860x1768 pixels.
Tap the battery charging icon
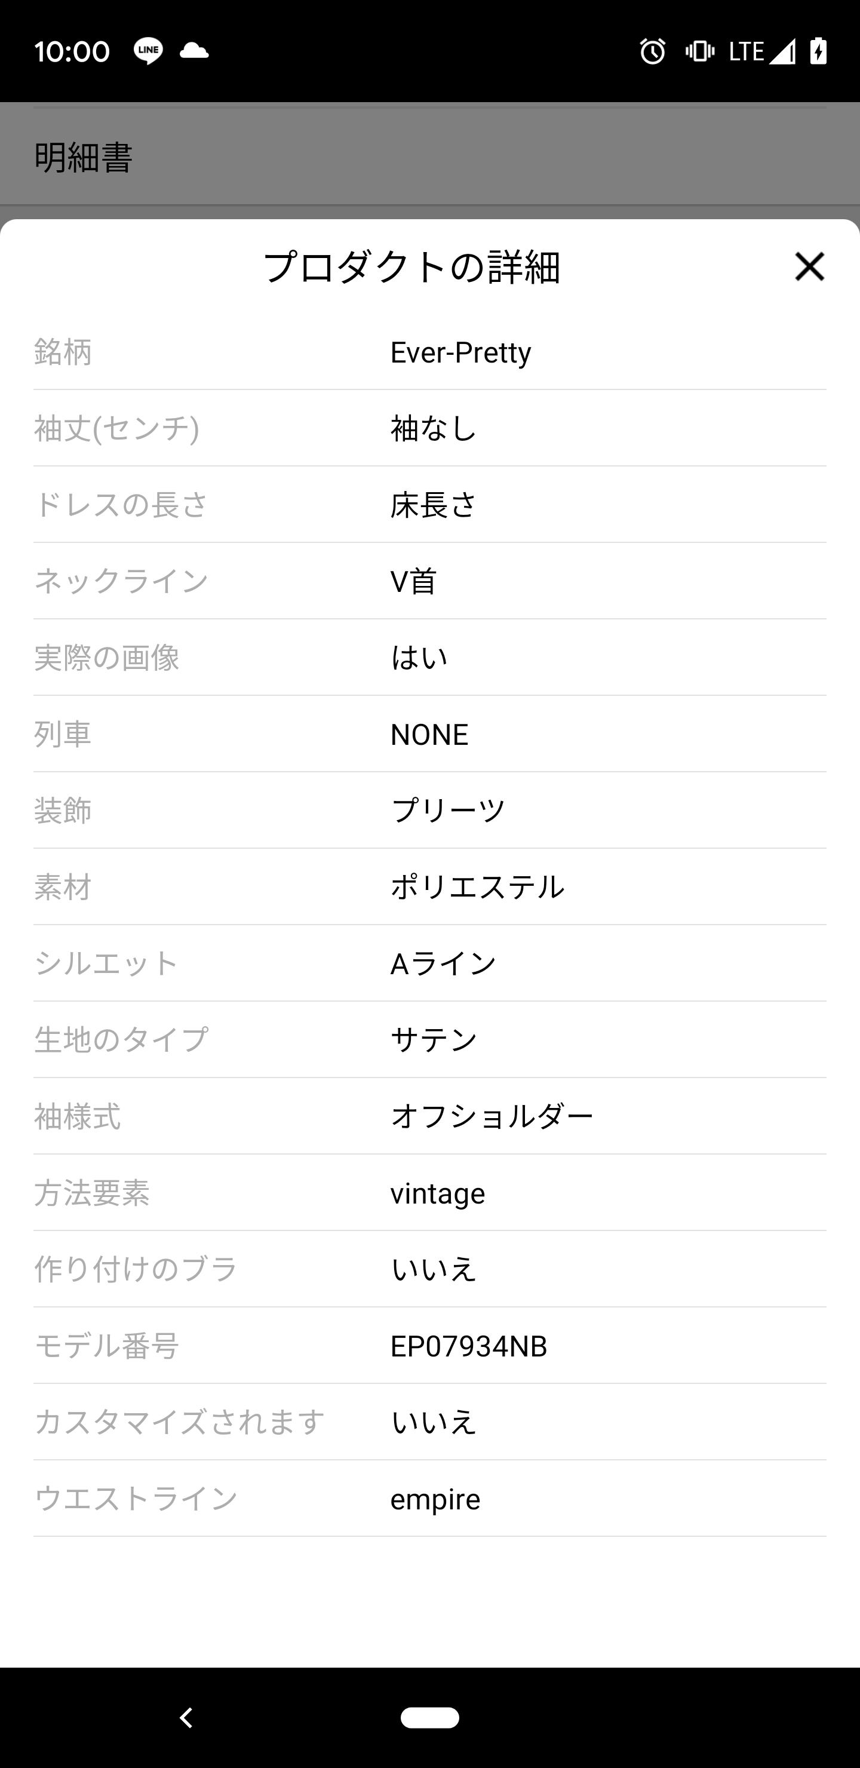coord(818,51)
